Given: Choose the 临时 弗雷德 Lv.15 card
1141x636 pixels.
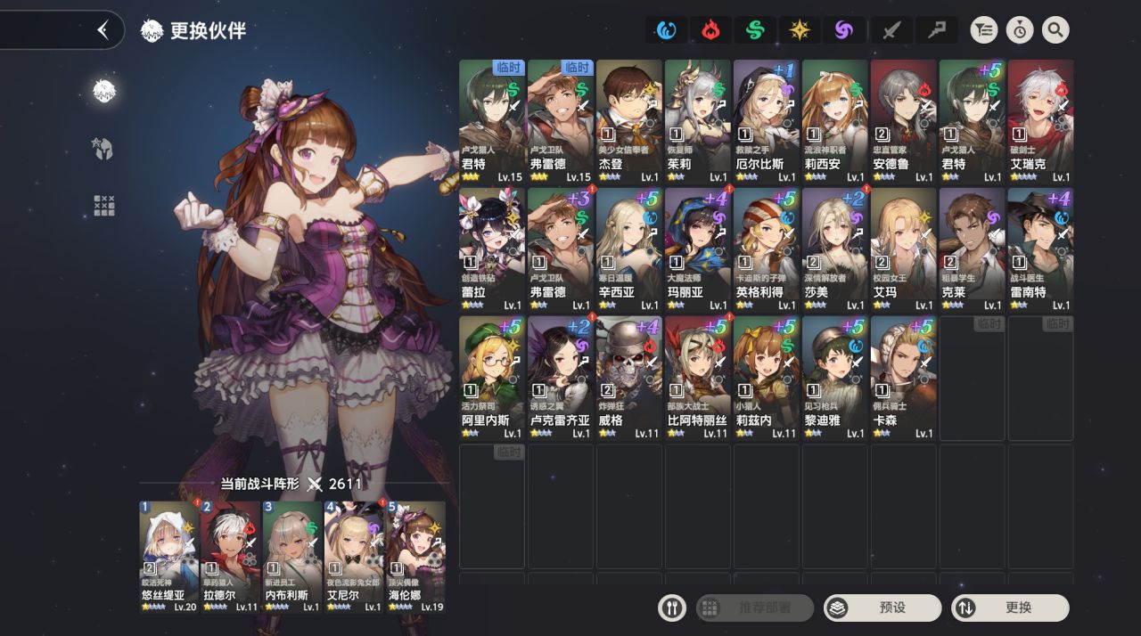Looking at the screenshot, I should tap(561, 122).
